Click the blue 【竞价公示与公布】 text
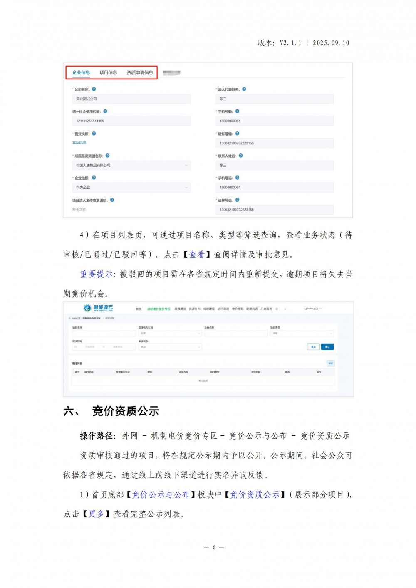The image size is (416, 588). tap(161, 494)
